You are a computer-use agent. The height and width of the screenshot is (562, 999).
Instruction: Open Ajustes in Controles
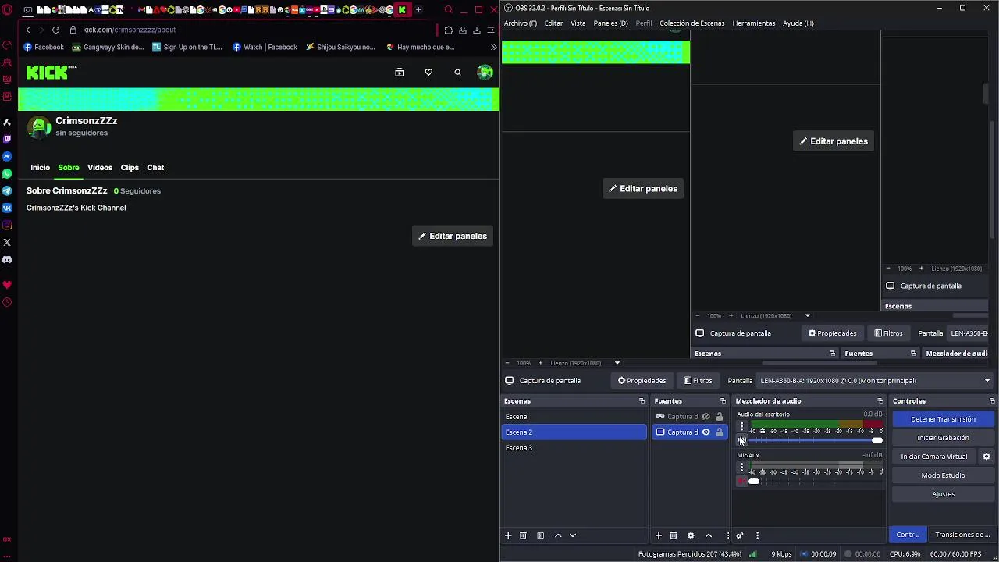click(943, 494)
